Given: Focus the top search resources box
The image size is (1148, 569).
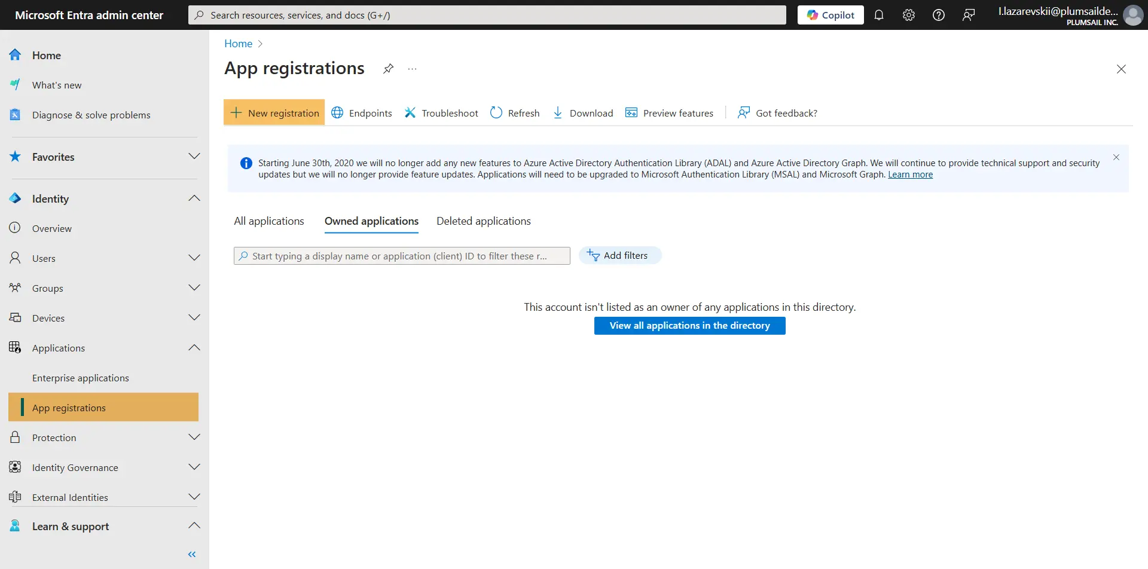Looking at the screenshot, I should pos(487,15).
